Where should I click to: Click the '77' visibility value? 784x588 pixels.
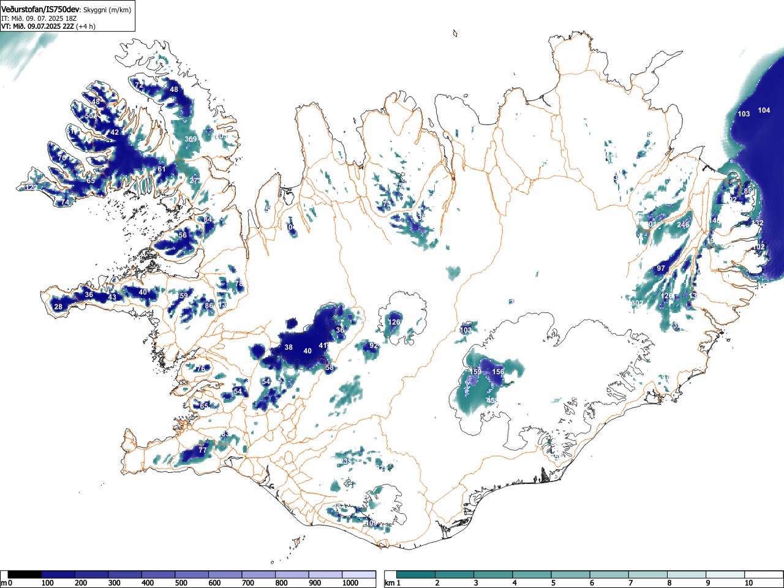202,450
